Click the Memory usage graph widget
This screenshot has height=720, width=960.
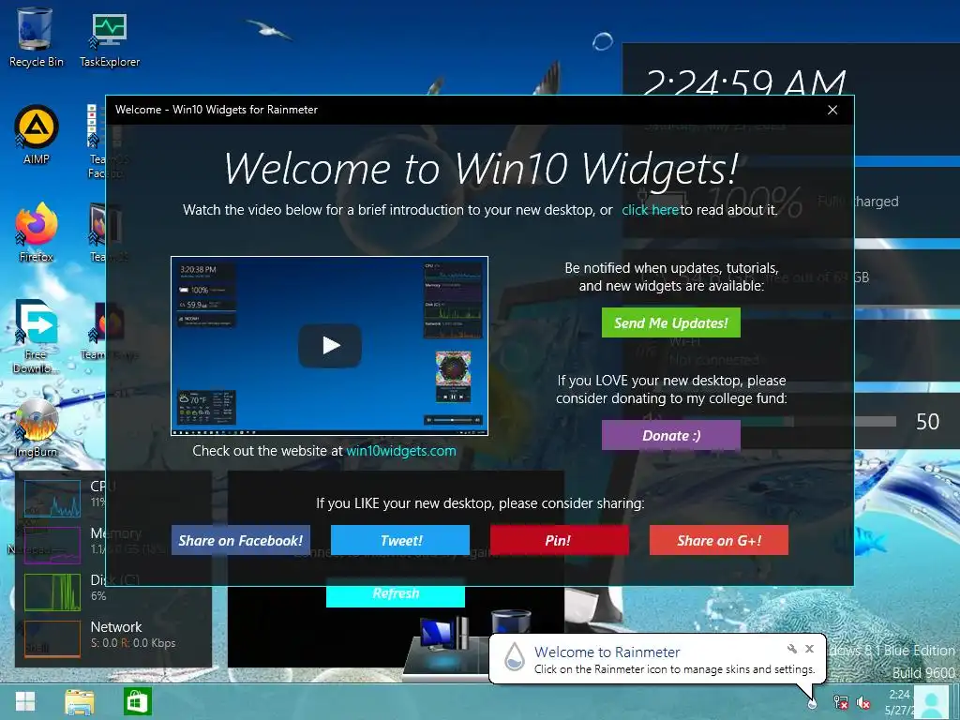click(x=52, y=545)
